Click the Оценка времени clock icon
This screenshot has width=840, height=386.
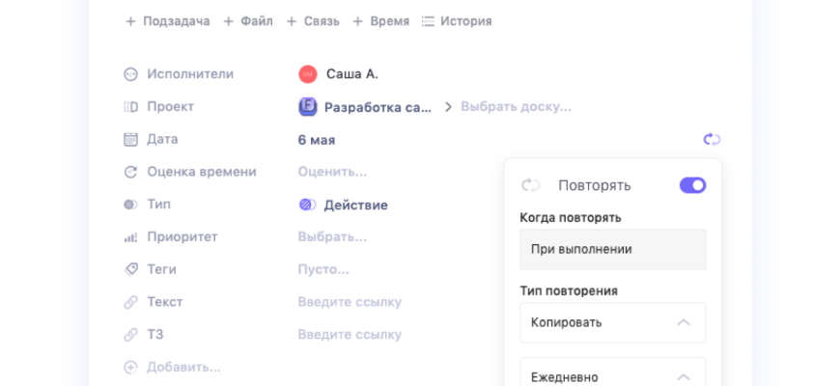click(131, 173)
